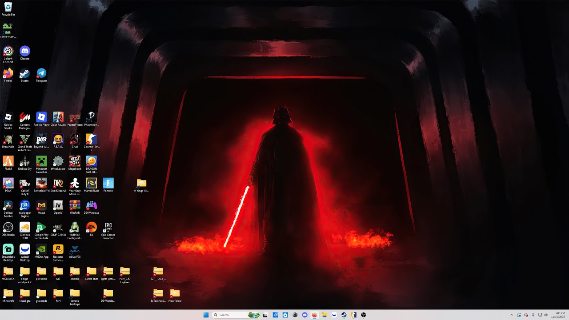This screenshot has height=320, width=569.
Task: Select the OpenIV desktop shortcut
Action: (58, 208)
